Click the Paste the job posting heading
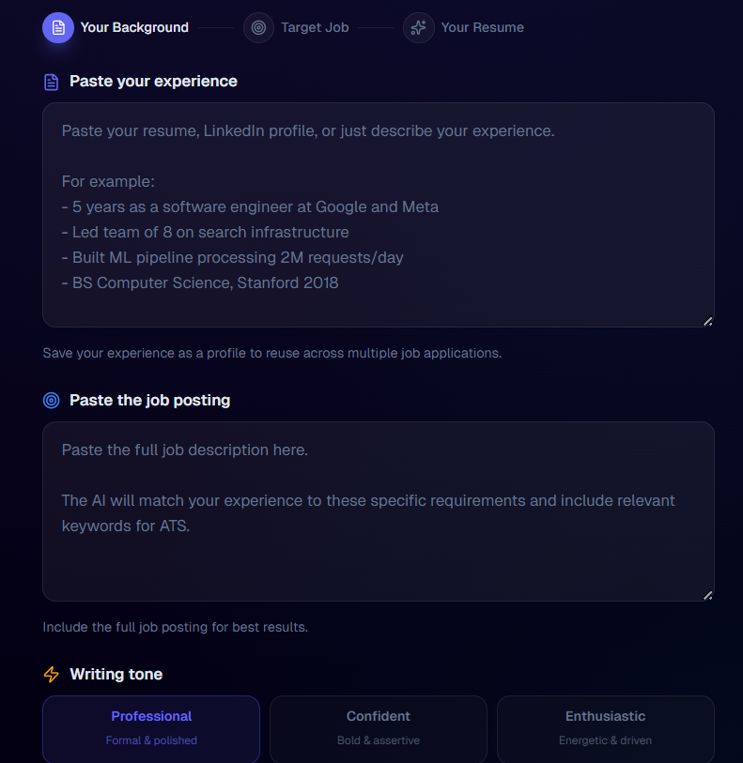The height and width of the screenshot is (763, 743). click(149, 401)
